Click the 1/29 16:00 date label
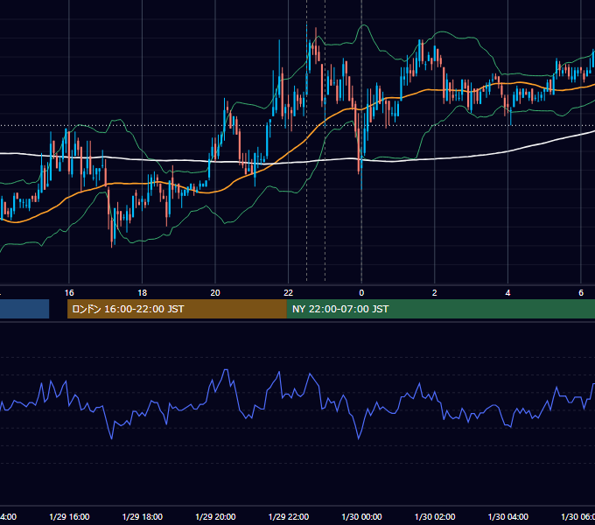595x525 pixels. point(69,517)
